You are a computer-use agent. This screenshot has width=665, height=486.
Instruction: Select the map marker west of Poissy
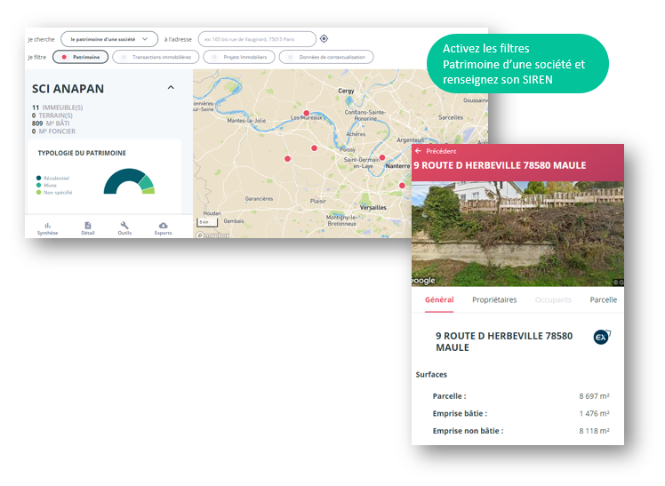(x=314, y=147)
